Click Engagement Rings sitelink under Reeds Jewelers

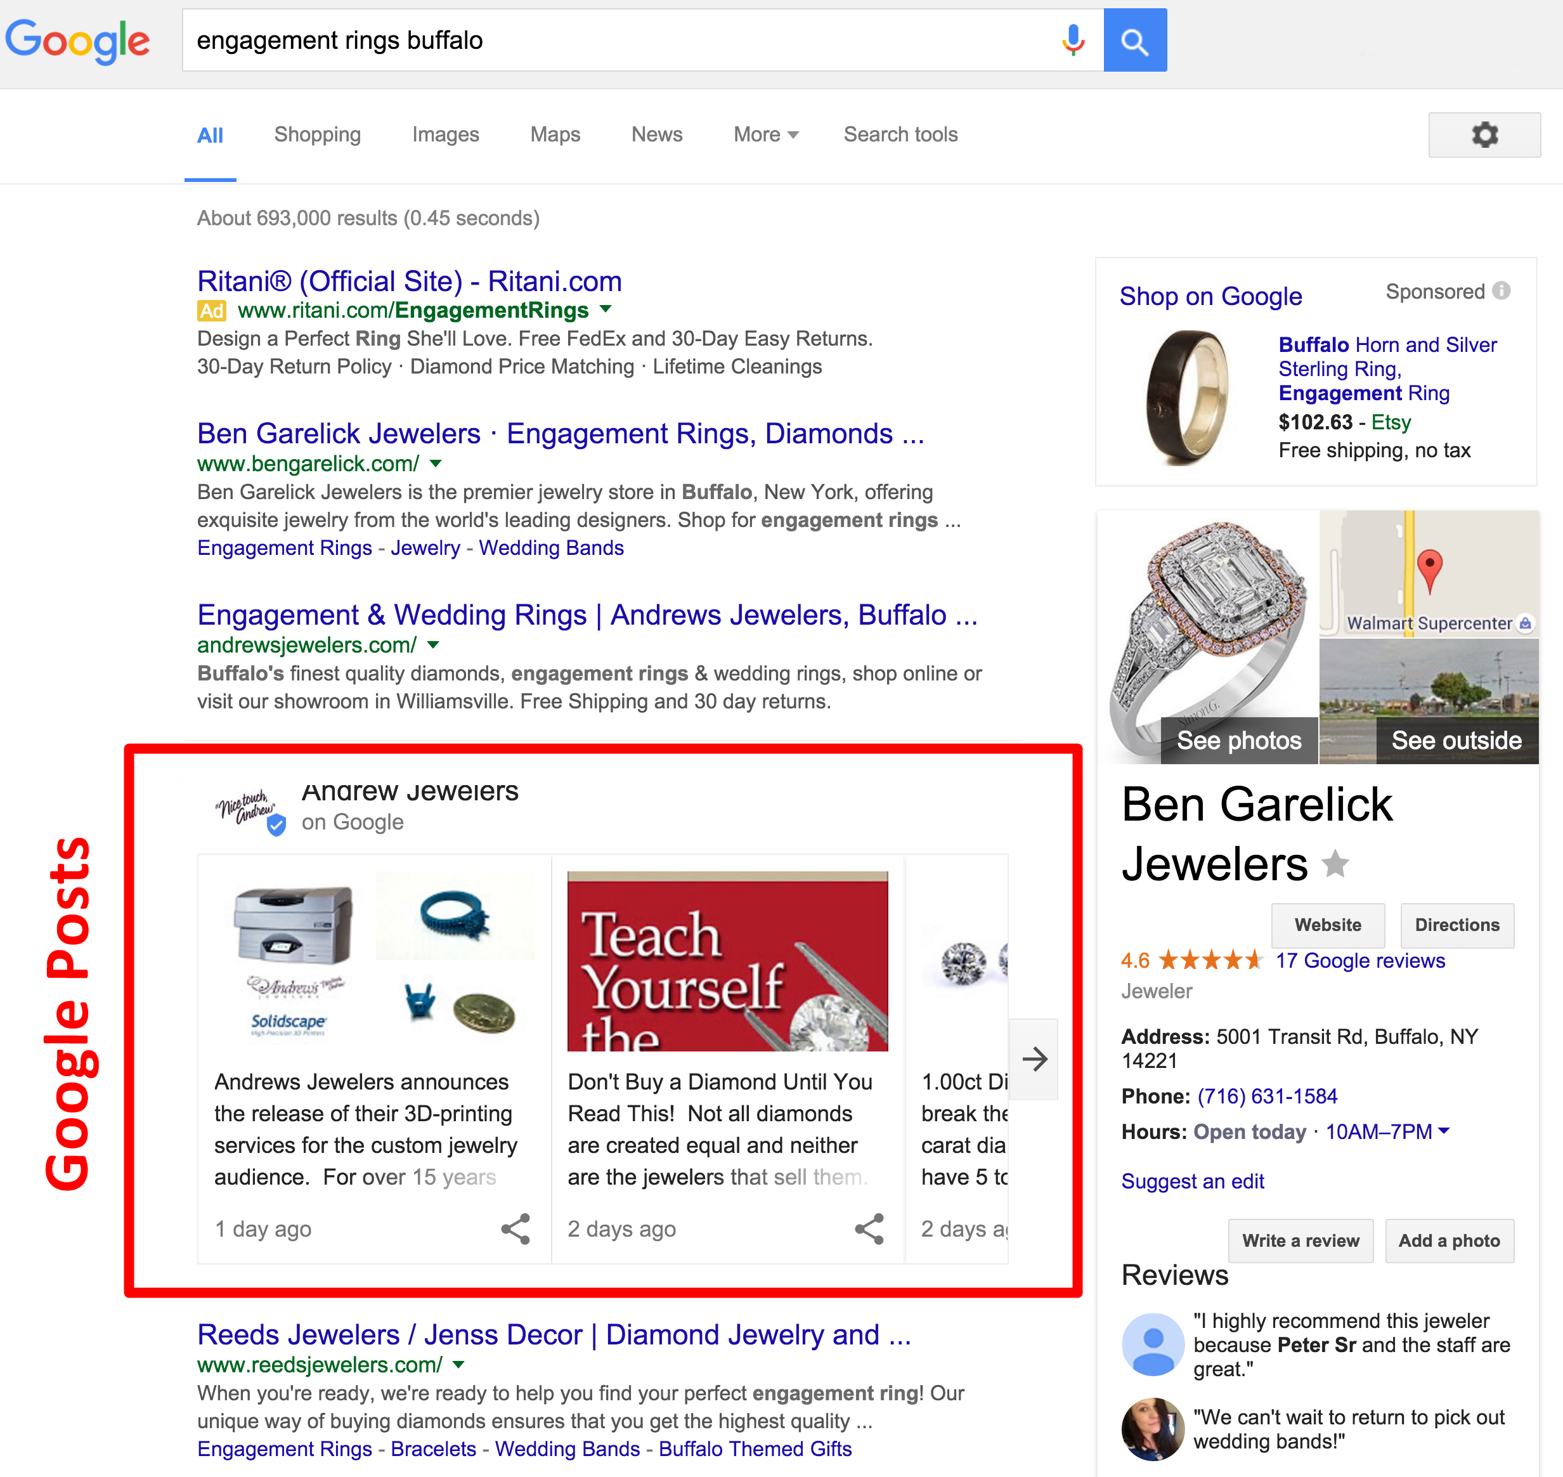pos(284,1448)
